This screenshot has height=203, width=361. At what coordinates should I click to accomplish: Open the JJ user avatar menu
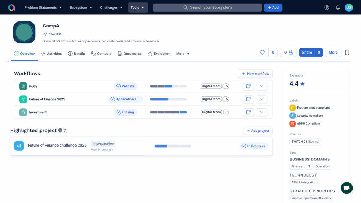pos(349,7)
